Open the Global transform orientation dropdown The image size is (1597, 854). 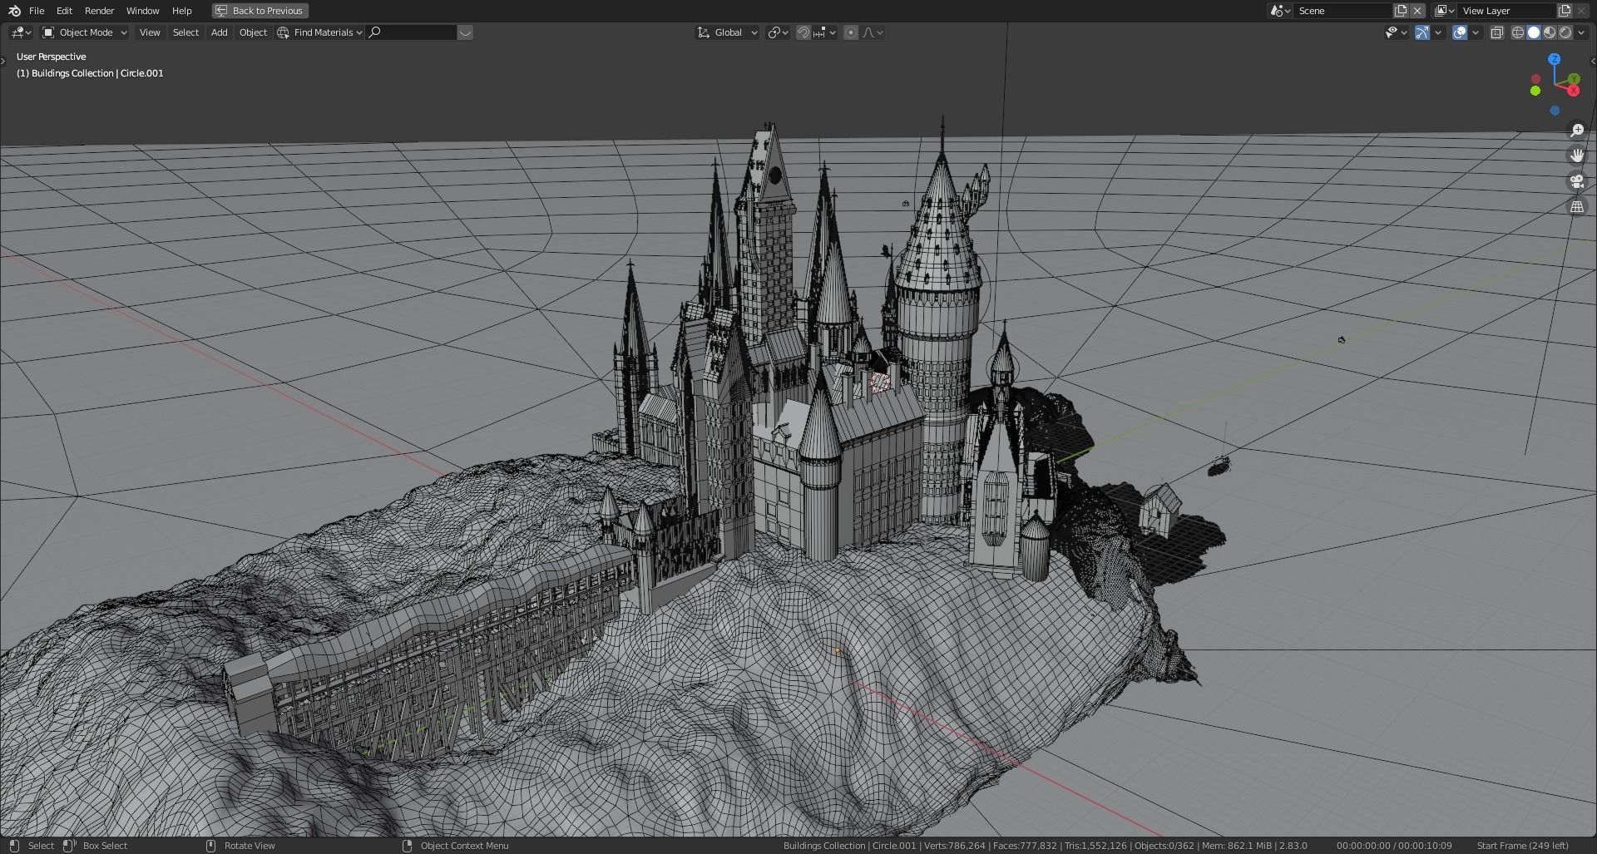[x=728, y=32]
